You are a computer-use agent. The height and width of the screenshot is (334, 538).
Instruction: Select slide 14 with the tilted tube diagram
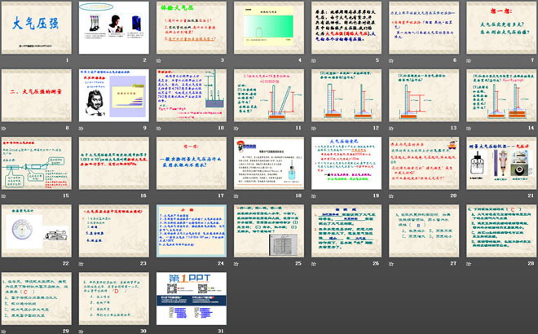[499, 98]
